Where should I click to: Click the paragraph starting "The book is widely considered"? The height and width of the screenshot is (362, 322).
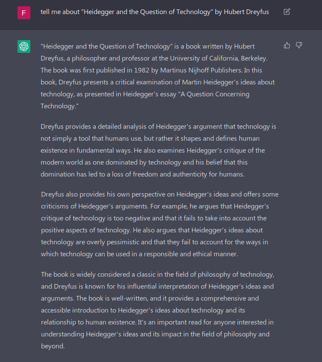pyautogui.click(x=157, y=310)
